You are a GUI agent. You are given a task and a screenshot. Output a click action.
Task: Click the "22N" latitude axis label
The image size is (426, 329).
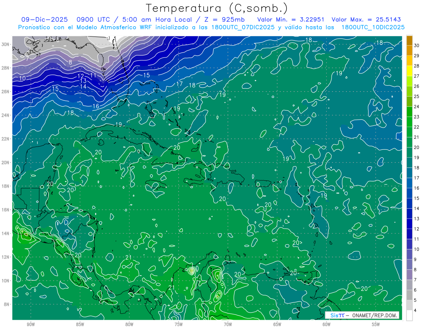pos(6,139)
